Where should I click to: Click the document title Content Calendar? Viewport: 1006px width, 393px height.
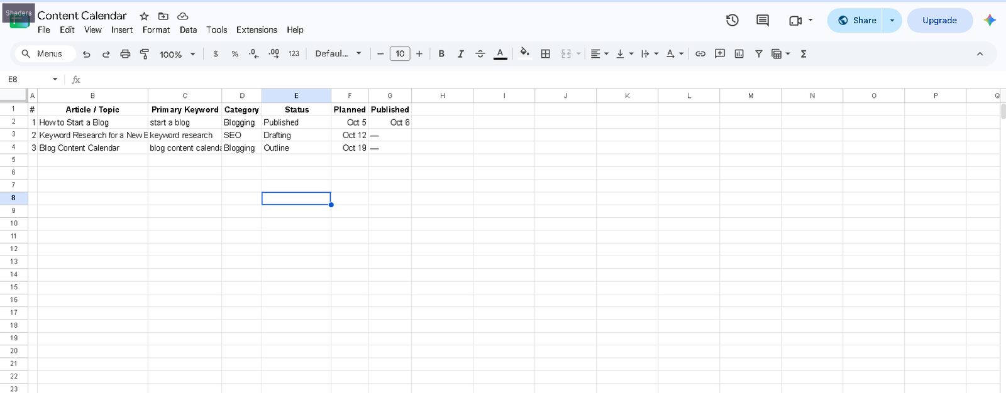coord(82,16)
